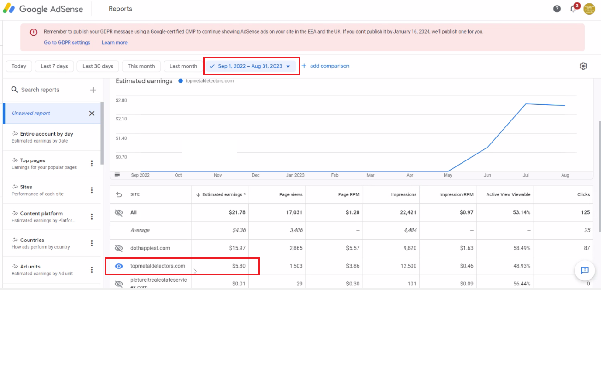Select the This month filter

pos(141,66)
